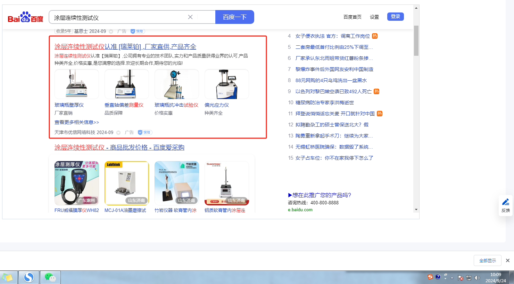Click the blue help question mark tray icon
This screenshot has width=514, height=284.
point(438,277)
